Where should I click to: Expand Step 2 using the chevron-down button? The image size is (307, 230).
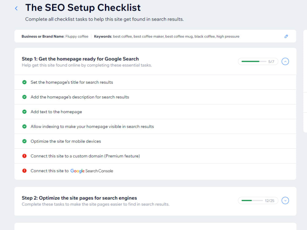[285, 201]
